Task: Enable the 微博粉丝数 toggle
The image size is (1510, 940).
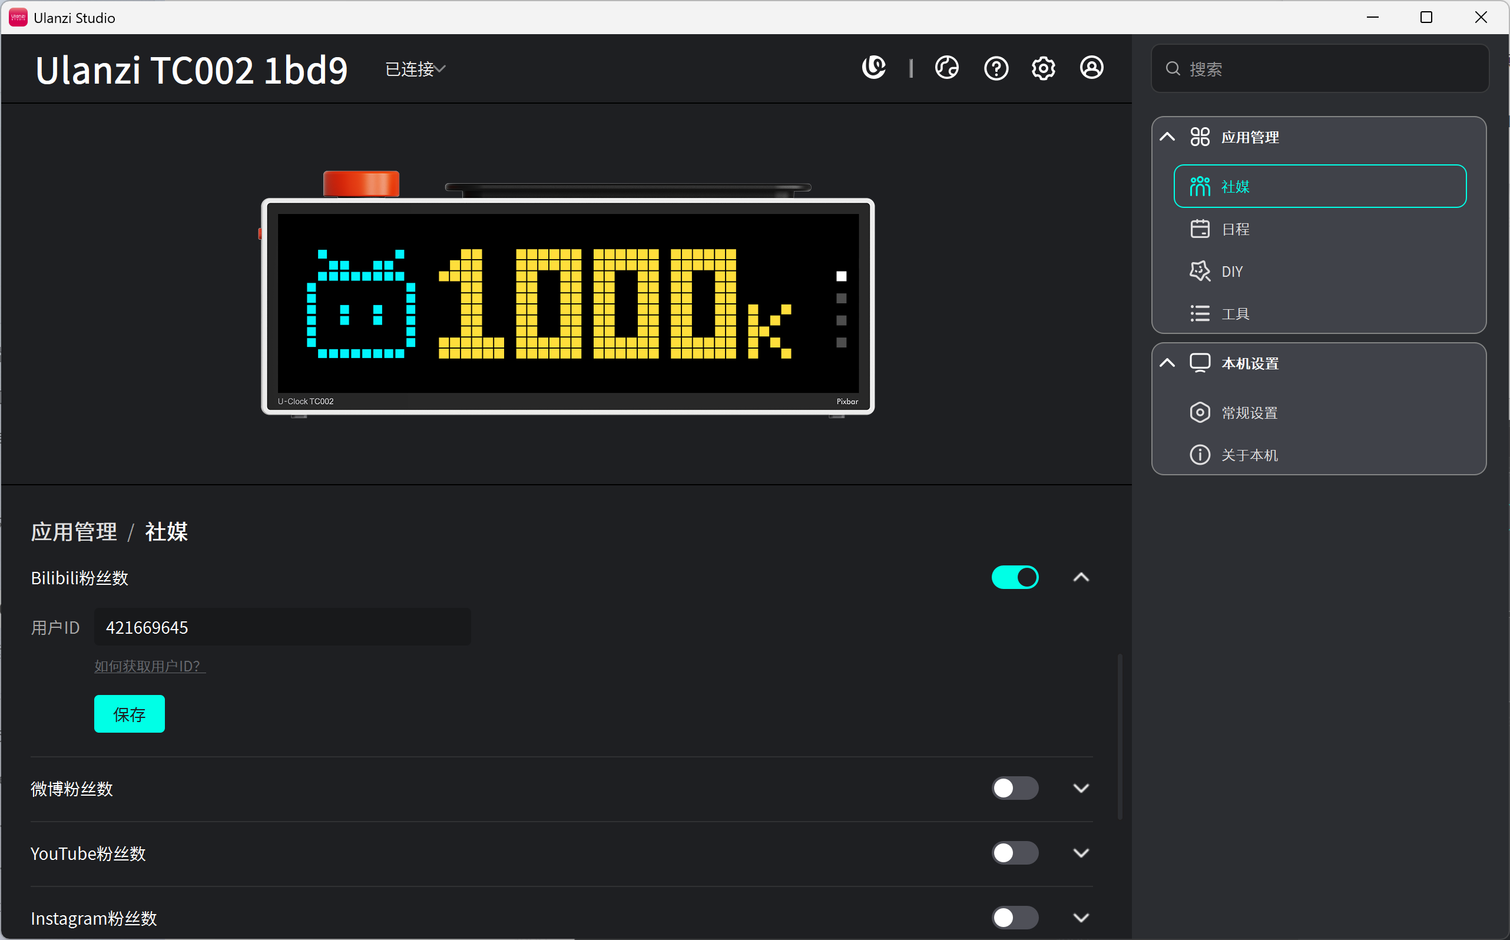Action: coord(1015,787)
